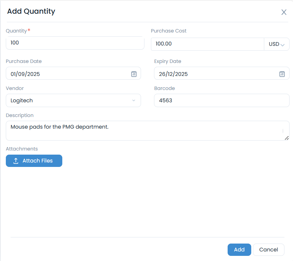Select the Quantity field showing 100

point(75,43)
